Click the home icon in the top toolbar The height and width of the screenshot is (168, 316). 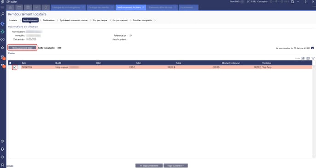coord(11,7)
